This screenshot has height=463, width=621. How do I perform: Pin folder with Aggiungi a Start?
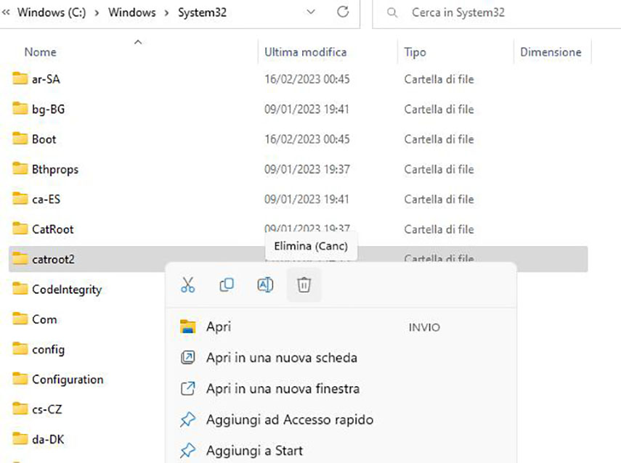[254, 451]
